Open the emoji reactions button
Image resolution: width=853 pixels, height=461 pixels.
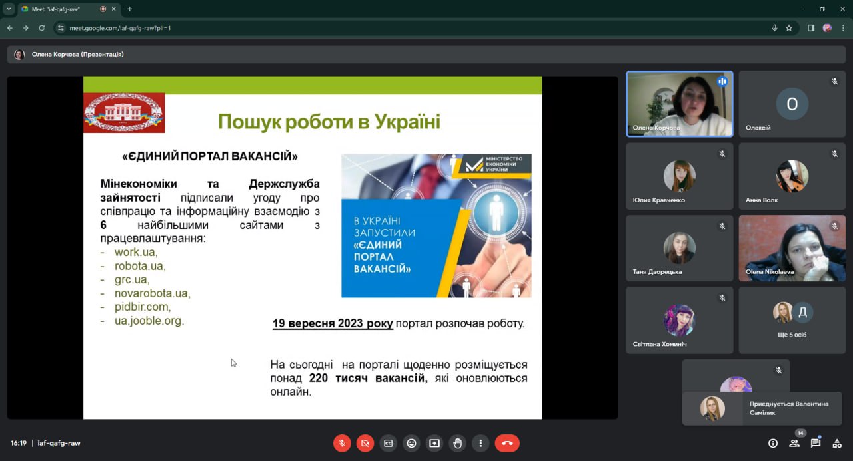[411, 443]
